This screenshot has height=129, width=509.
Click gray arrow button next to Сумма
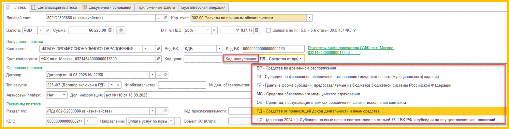121,30
